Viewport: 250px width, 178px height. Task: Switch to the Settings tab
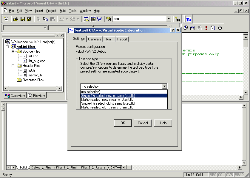pyautogui.click(x=79, y=39)
